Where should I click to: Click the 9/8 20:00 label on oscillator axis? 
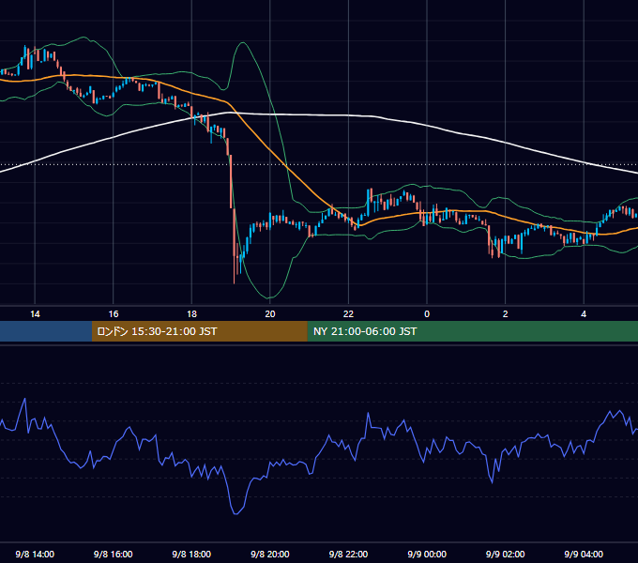[270, 554]
